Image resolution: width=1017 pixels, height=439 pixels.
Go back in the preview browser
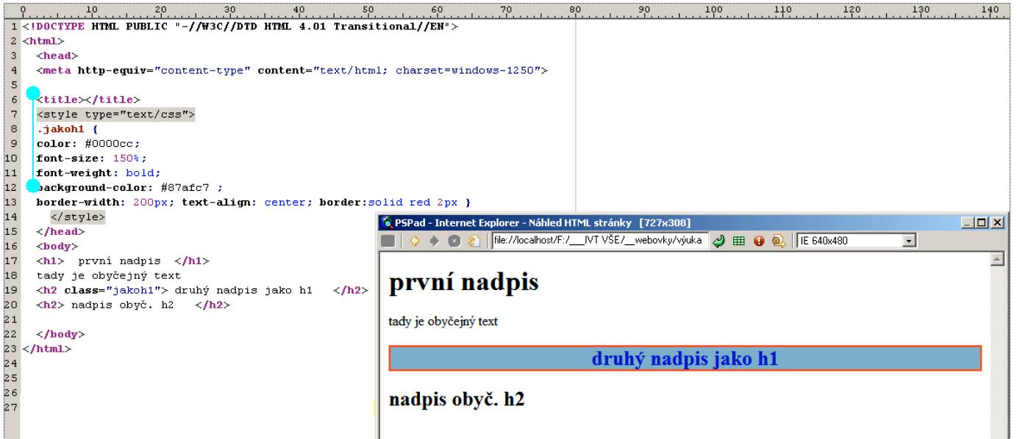click(415, 240)
